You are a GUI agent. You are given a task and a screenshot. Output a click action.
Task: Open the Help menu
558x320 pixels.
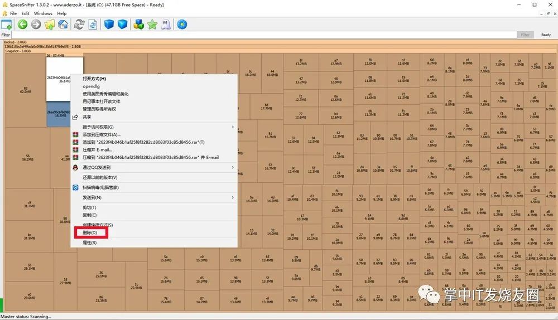click(62, 13)
